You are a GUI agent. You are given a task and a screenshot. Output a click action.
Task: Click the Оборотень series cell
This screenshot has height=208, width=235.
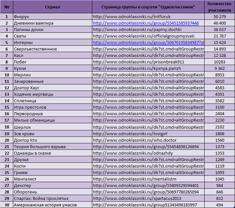click(53, 192)
